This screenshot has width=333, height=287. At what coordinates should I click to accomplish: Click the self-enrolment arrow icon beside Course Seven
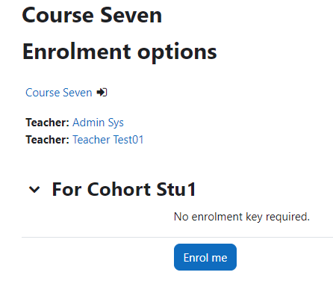[x=102, y=93]
